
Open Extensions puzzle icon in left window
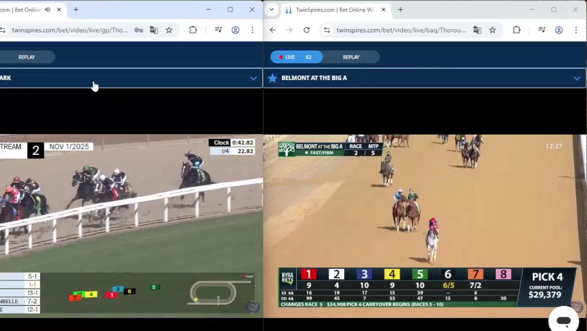(193, 30)
